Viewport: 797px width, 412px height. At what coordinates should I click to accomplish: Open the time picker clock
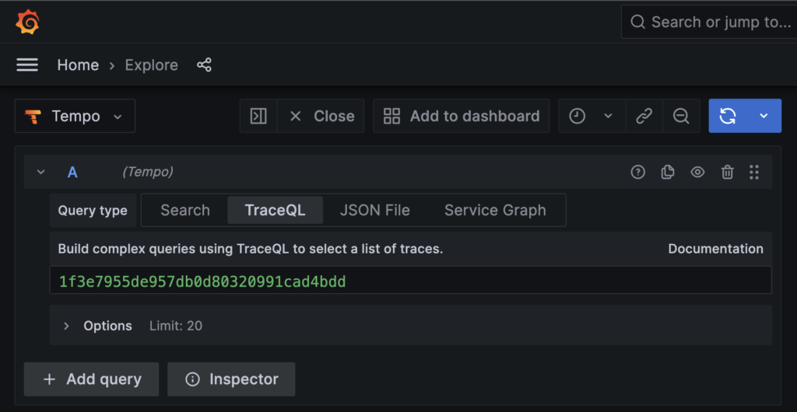[x=577, y=116]
